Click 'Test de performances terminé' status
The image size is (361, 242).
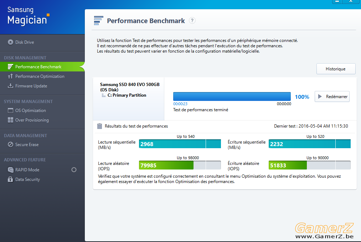[201, 110]
